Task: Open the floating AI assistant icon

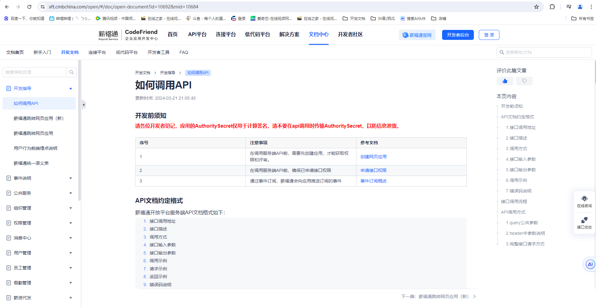Action: pos(590,264)
